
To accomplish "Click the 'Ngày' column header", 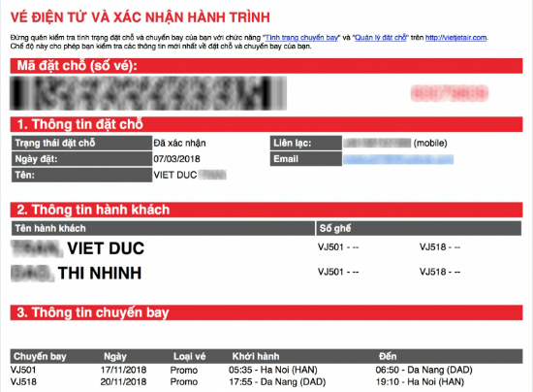I will point(115,357).
